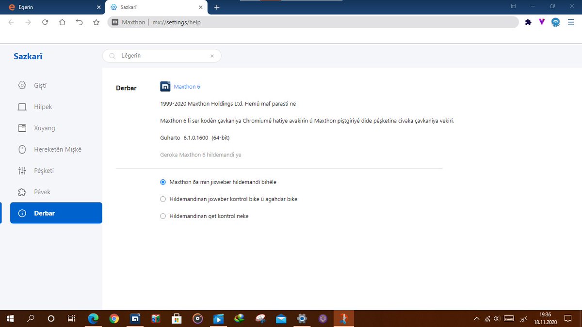Bookmark this page with the star
The width and height of the screenshot is (582, 327).
(97, 22)
